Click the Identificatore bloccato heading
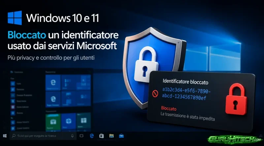 185,82
